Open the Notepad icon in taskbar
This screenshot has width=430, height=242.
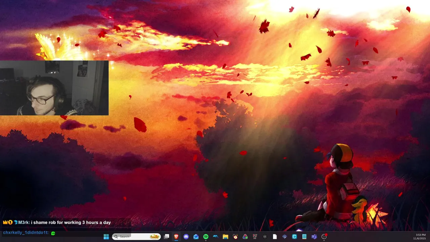(304, 237)
